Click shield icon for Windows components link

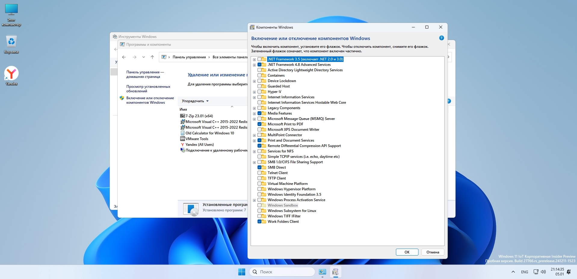[x=122, y=98]
